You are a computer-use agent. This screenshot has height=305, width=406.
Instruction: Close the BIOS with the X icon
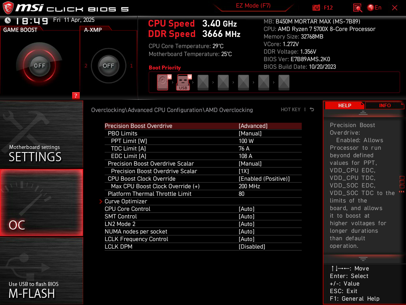click(395, 8)
